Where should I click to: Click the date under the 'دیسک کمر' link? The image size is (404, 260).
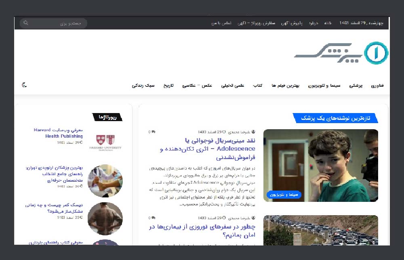tap(70, 218)
